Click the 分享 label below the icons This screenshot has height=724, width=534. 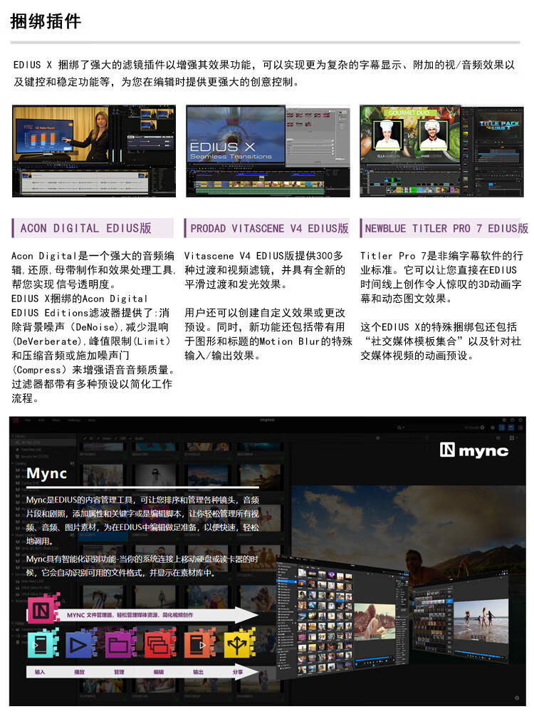tap(238, 672)
